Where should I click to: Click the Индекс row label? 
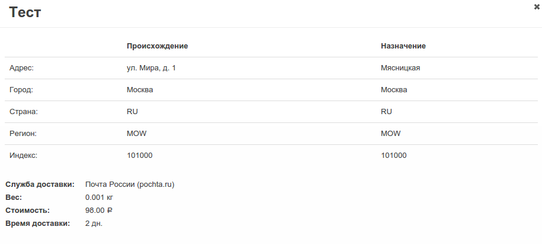[x=24, y=155]
